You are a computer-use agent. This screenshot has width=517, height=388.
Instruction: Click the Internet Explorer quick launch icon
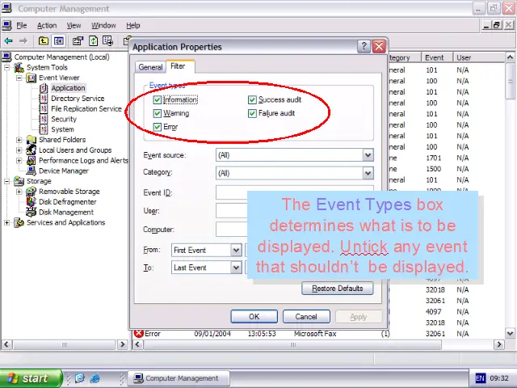(x=95, y=378)
